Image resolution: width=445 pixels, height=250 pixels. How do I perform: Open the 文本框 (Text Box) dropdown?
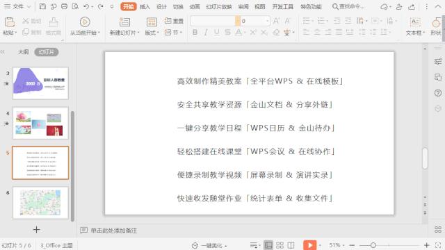pos(423,33)
